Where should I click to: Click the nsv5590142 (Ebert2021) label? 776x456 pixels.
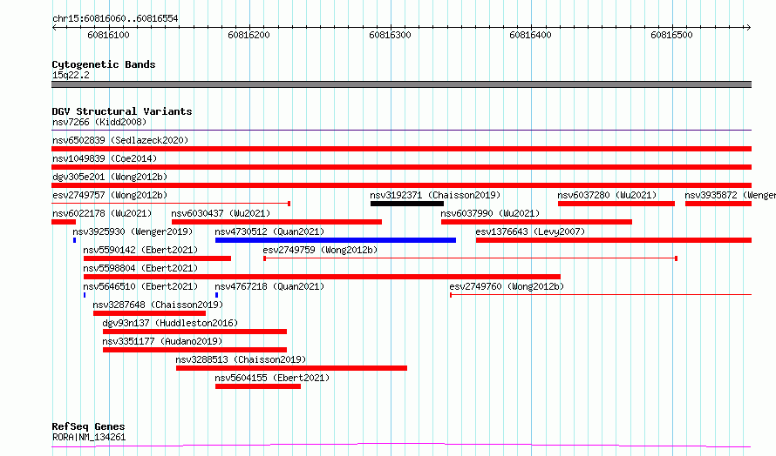pyautogui.click(x=140, y=250)
